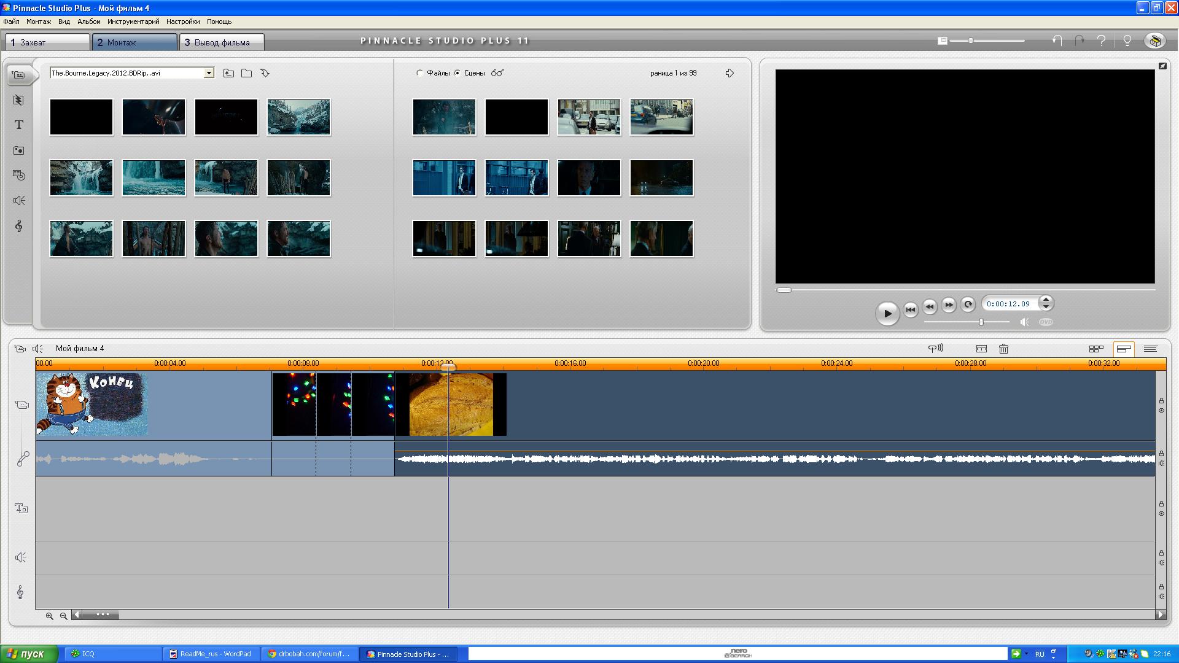Click the light bulb tips icon
Screen dimensions: 1179x663
1127,41
